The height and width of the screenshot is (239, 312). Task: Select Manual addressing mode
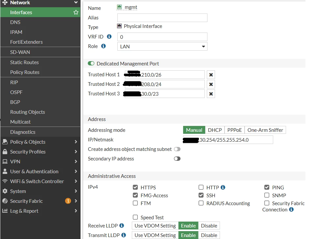click(x=194, y=130)
